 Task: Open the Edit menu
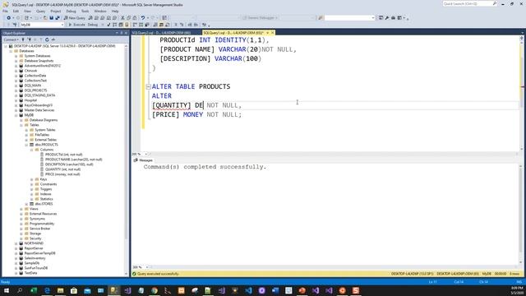click(16, 11)
